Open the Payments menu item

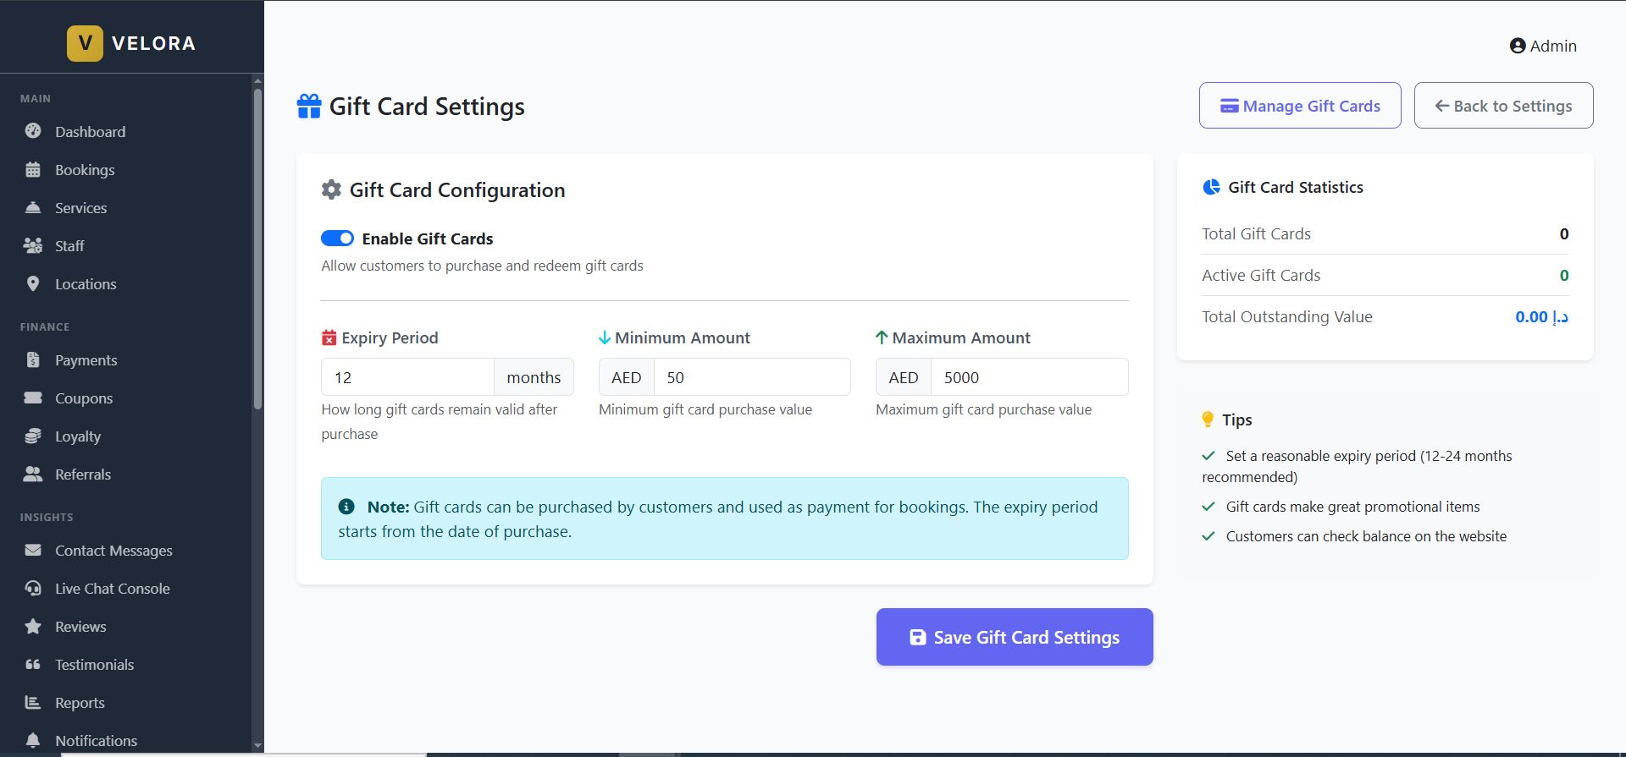(86, 360)
